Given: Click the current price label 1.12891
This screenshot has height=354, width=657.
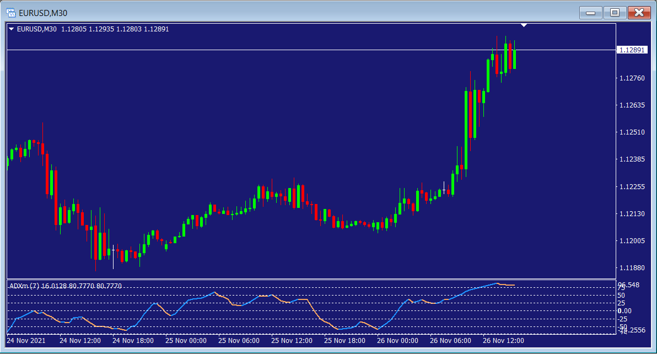Looking at the screenshot, I should coord(632,50).
